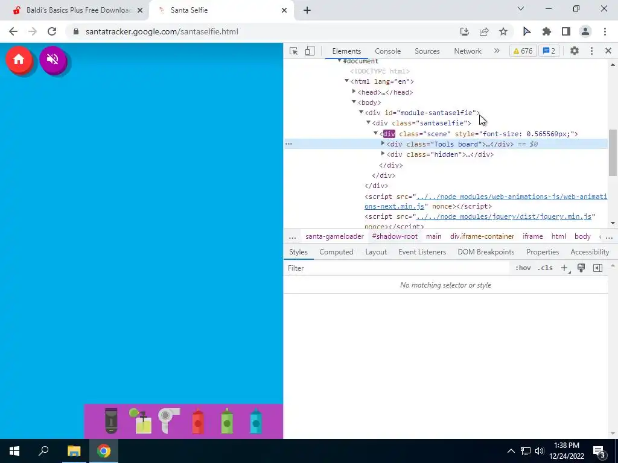Switch to the Elements tab
Image resolution: width=618 pixels, height=463 pixels.
pyautogui.click(x=346, y=51)
